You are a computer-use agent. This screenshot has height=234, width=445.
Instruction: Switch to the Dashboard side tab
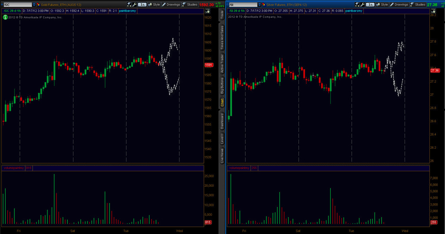[x=222, y=121]
